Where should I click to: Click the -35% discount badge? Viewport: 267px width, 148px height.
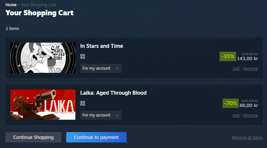228,56
